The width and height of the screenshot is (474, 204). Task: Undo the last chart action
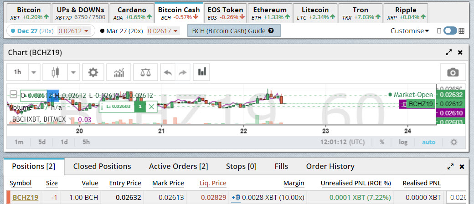[x=168, y=72]
